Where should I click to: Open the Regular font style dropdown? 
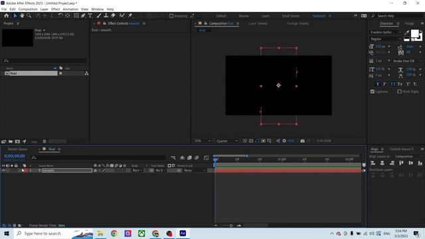pyautogui.click(x=386, y=39)
